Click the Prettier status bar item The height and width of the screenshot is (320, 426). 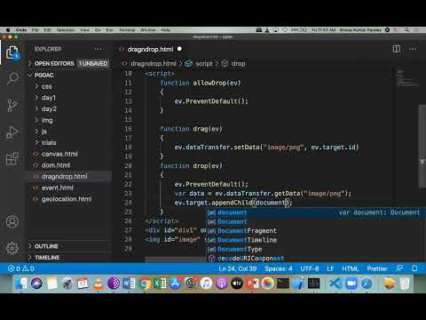[x=377, y=268]
